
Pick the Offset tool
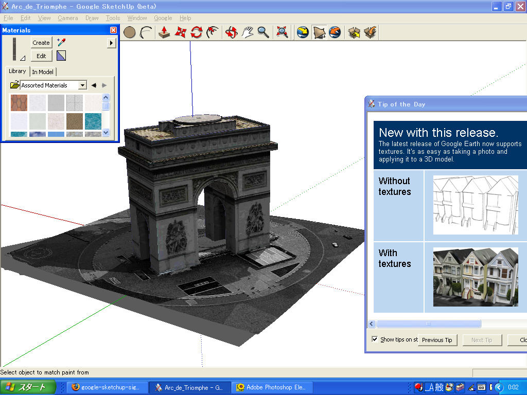pos(213,32)
